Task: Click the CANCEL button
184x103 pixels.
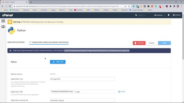Action: click(x=152, y=43)
